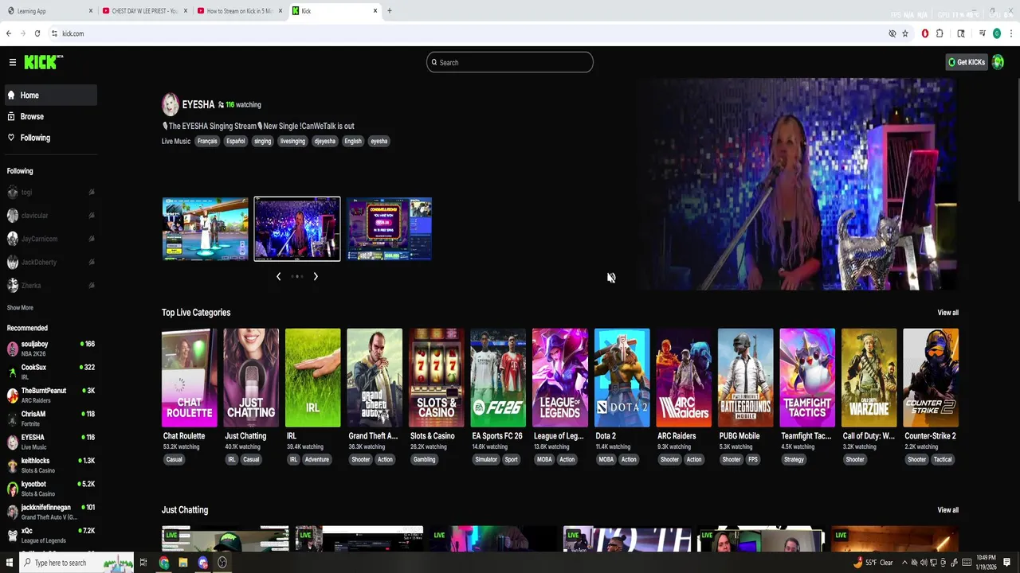Viewport: 1020px width, 573px height.
Task: Go to next featured stream arrow
Action: pyautogui.click(x=316, y=276)
